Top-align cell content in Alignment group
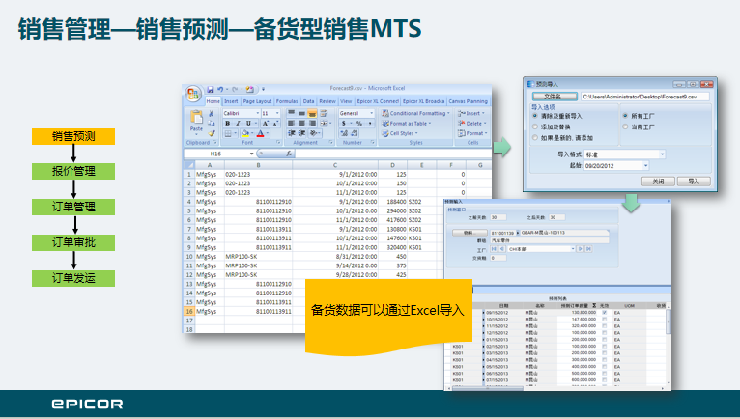This screenshot has width=740, height=419. [291, 112]
